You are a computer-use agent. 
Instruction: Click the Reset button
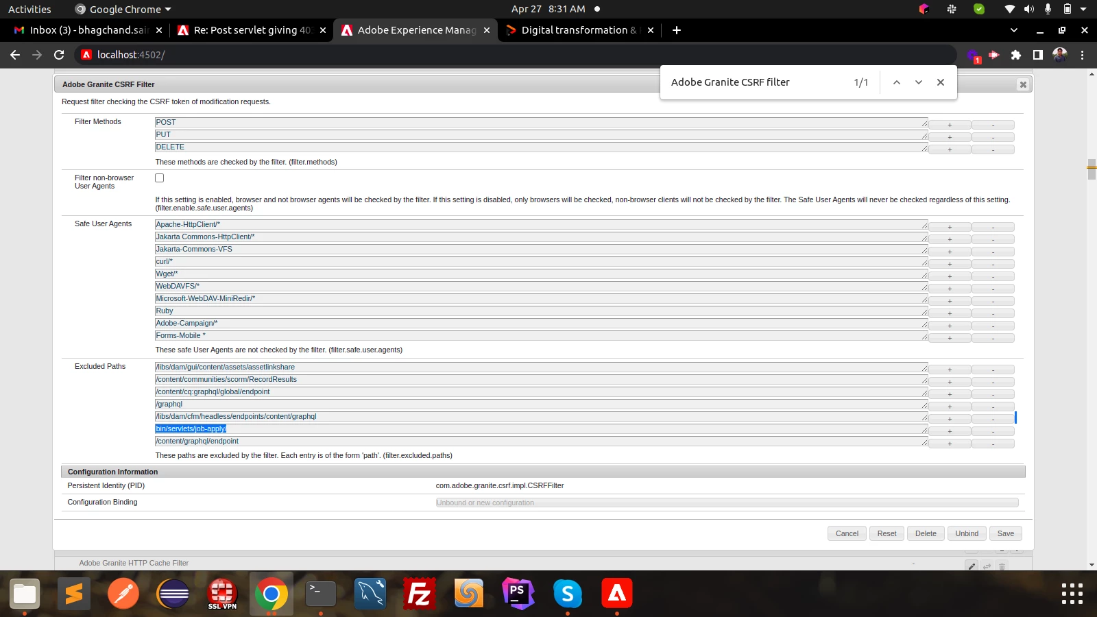click(x=887, y=533)
